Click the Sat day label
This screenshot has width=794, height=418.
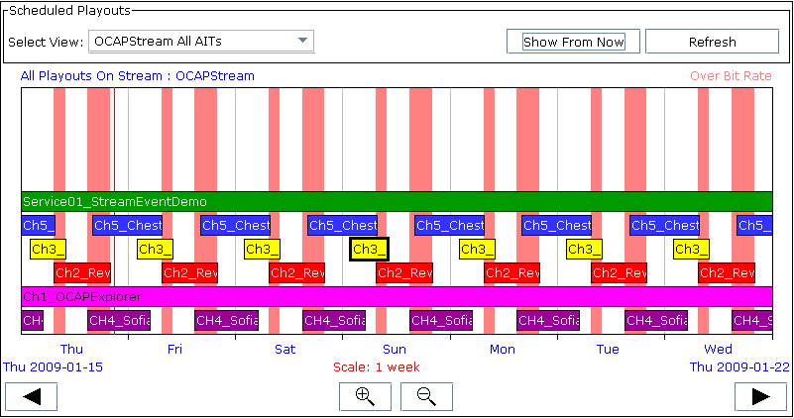pos(285,350)
